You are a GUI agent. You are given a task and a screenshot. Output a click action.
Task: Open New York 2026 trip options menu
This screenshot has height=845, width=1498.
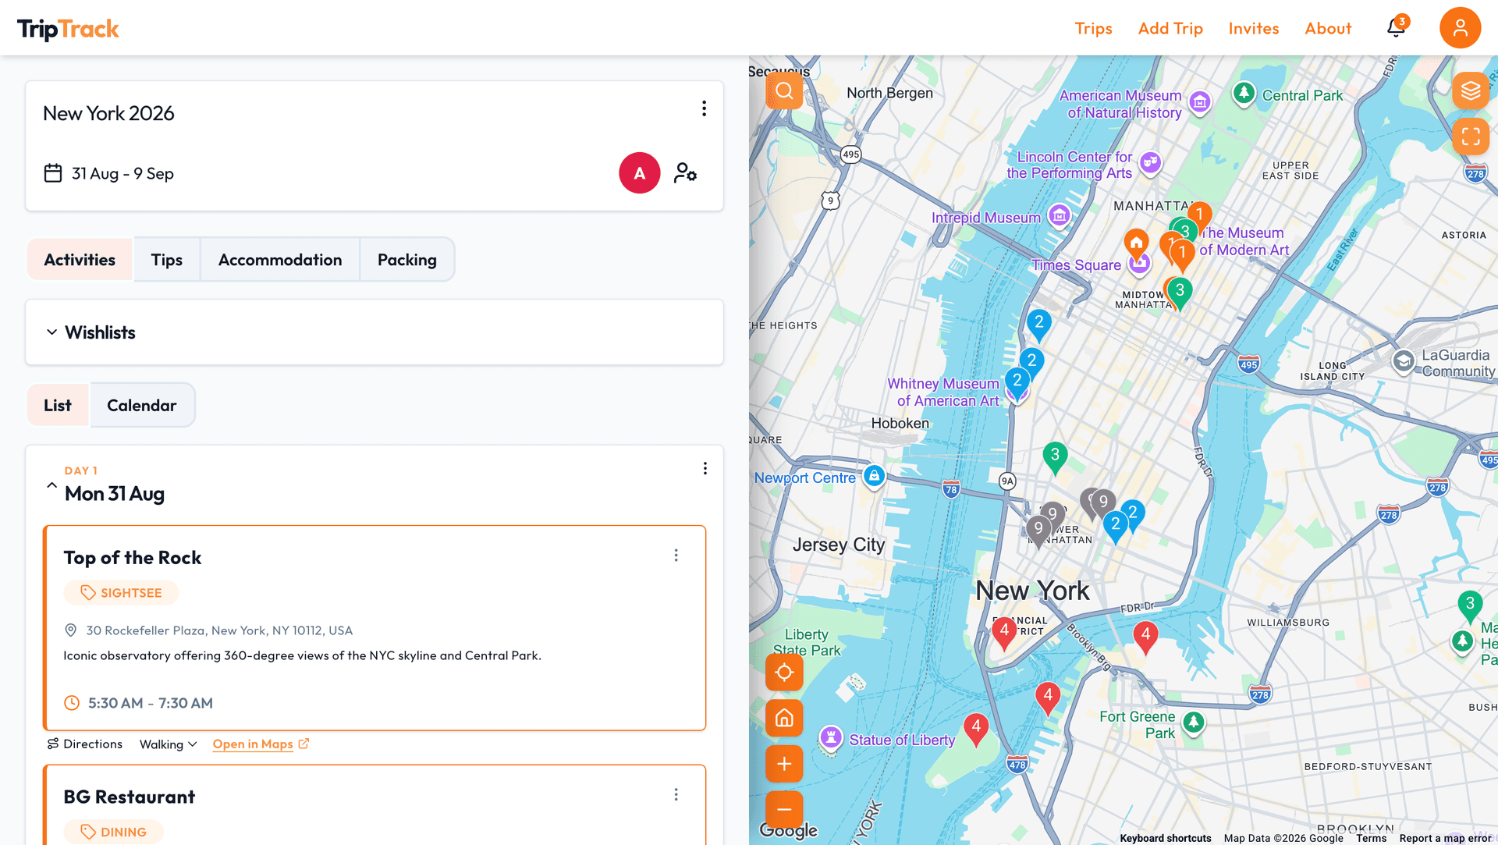(x=704, y=108)
